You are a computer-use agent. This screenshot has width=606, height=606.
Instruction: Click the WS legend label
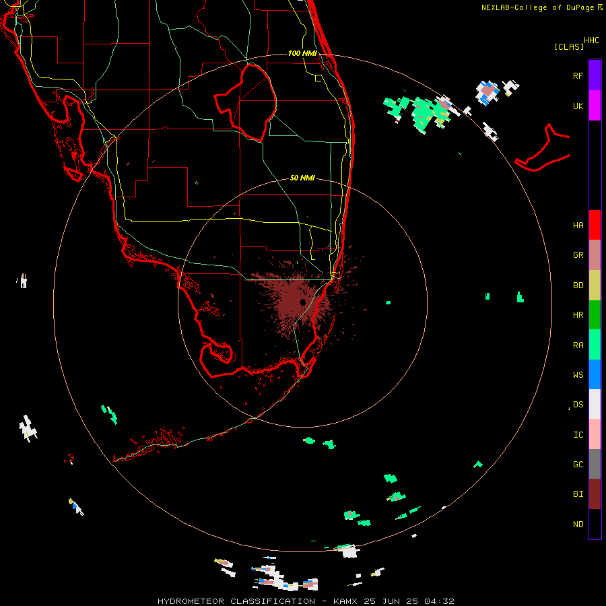click(x=578, y=375)
